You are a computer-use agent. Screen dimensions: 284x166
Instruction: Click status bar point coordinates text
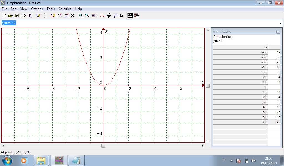(x=16, y=152)
